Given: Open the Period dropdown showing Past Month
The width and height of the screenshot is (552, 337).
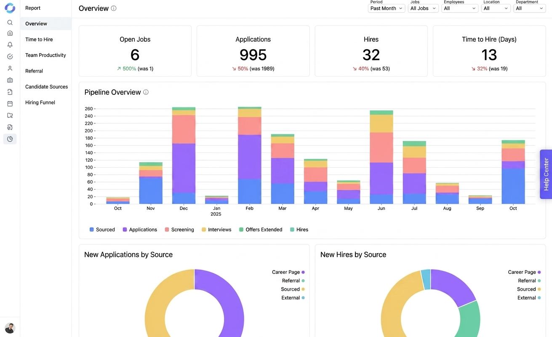Looking at the screenshot, I should pos(386,8).
